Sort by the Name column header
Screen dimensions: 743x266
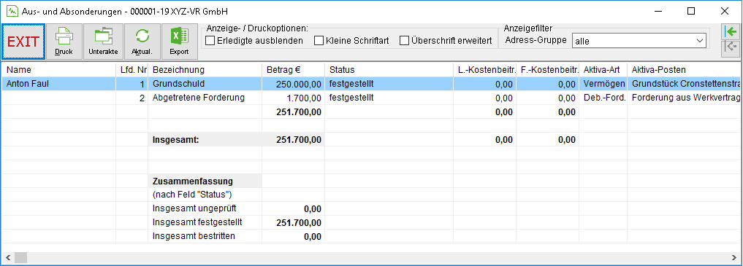click(58, 70)
